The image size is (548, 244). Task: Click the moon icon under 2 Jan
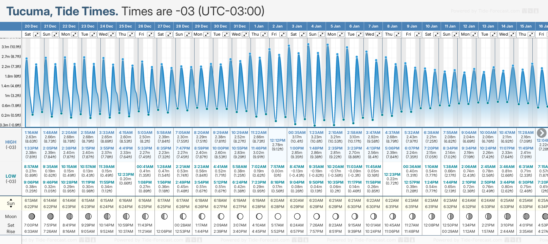click(x=277, y=216)
